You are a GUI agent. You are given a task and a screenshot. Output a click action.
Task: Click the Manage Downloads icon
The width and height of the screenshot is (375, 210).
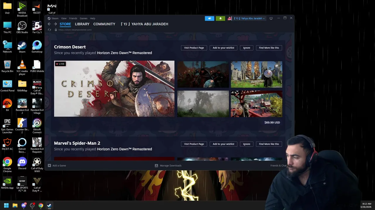pos(156,165)
